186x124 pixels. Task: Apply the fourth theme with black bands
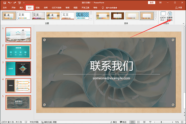[x=53, y=16]
